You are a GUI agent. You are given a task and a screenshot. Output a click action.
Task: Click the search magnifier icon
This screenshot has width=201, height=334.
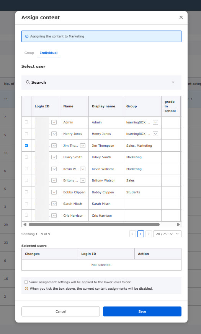pyautogui.click(x=28, y=82)
